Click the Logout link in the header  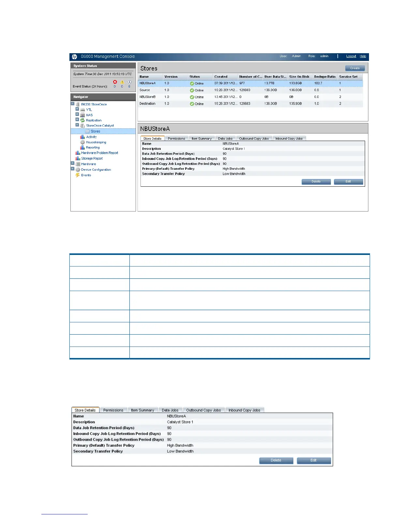[x=351, y=56]
